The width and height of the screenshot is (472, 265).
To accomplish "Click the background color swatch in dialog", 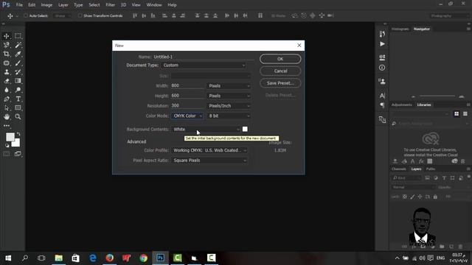I will pos(245,130).
